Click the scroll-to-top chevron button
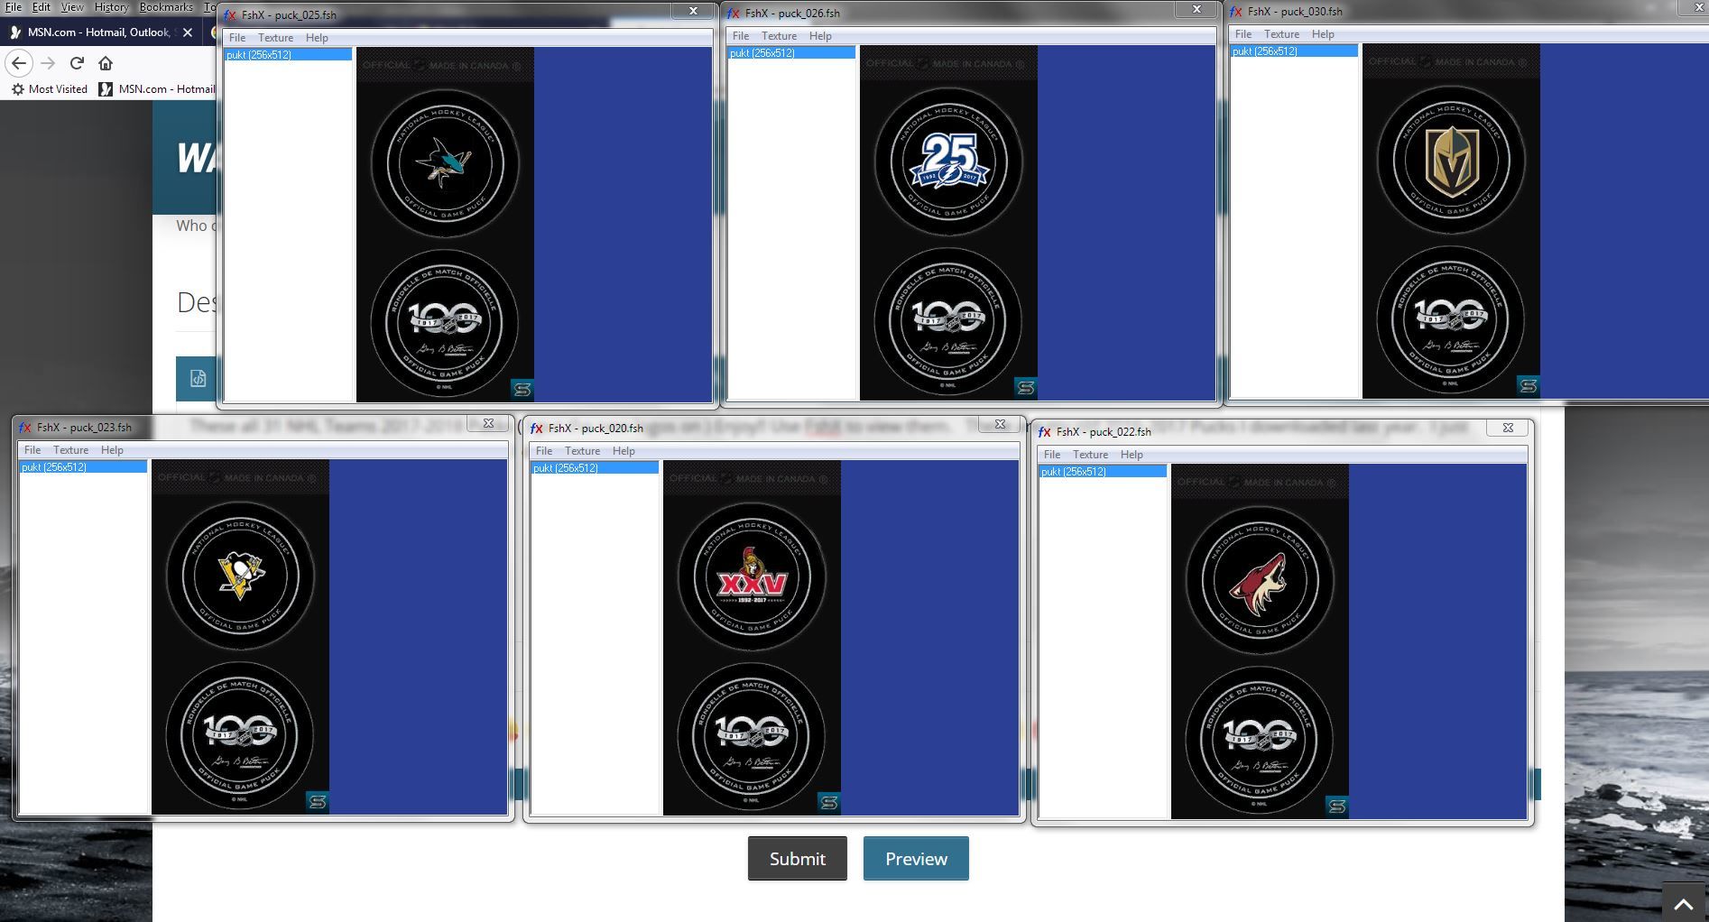The width and height of the screenshot is (1709, 922). click(1684, 903)
